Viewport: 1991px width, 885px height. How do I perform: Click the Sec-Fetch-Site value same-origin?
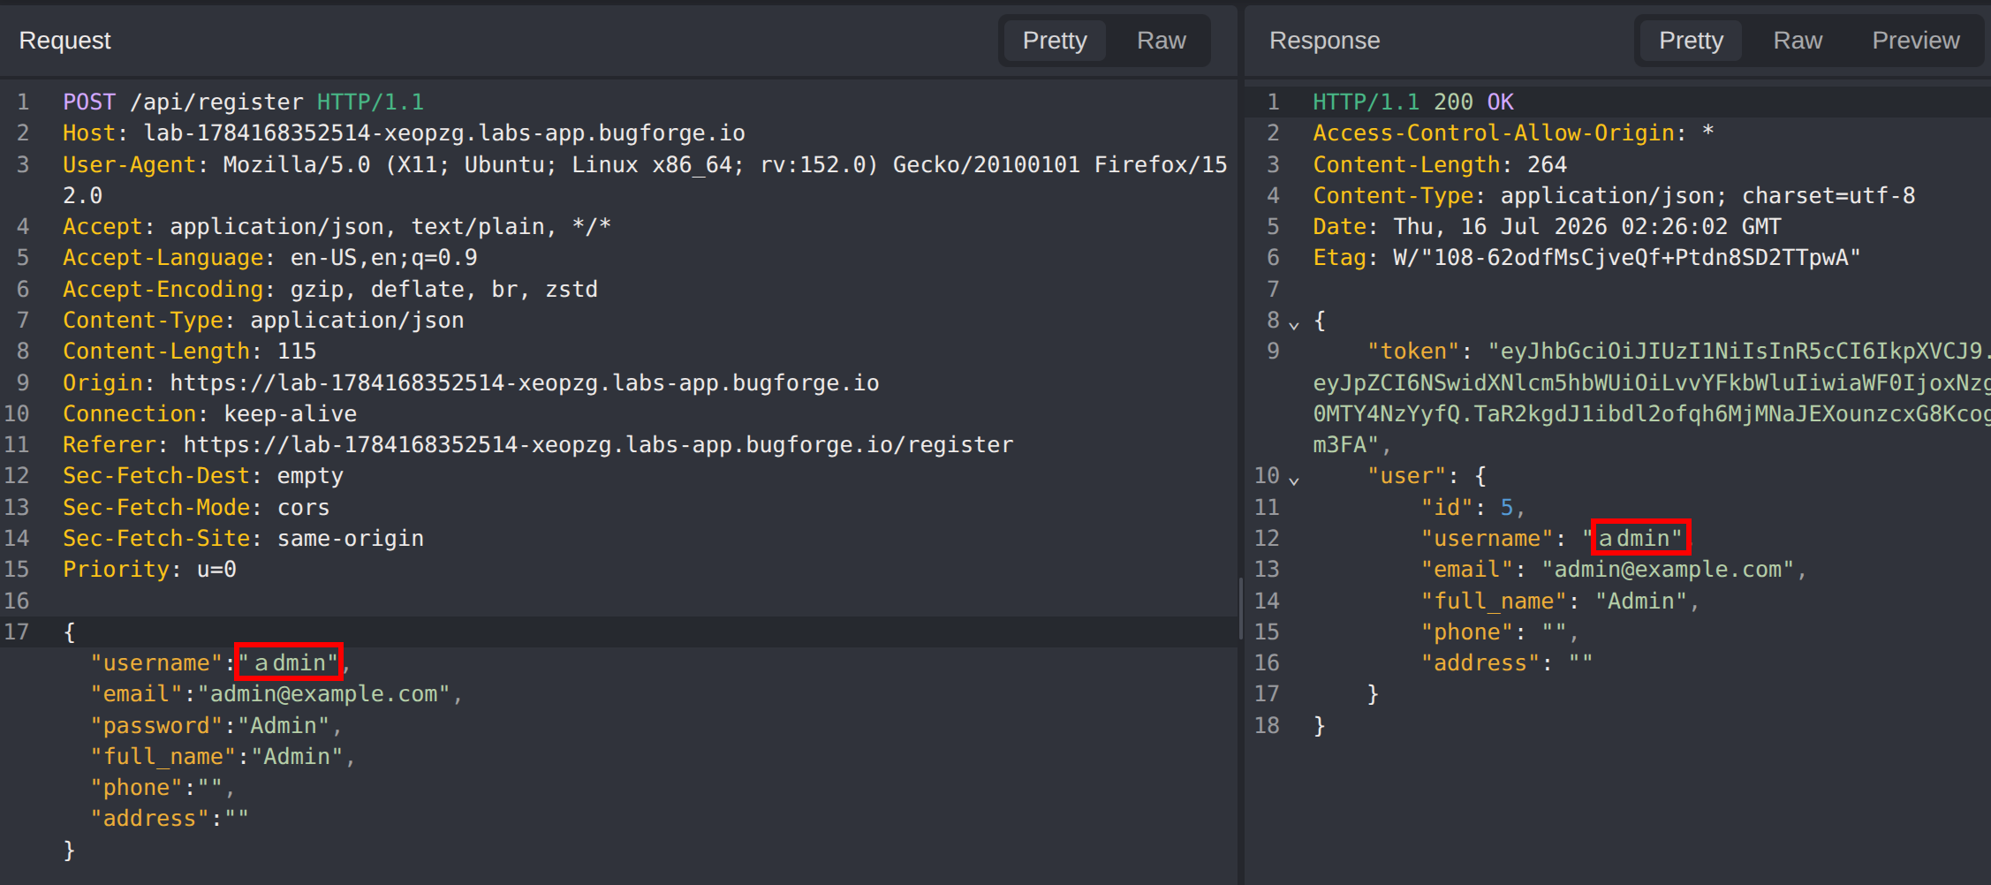click(351, 538)
